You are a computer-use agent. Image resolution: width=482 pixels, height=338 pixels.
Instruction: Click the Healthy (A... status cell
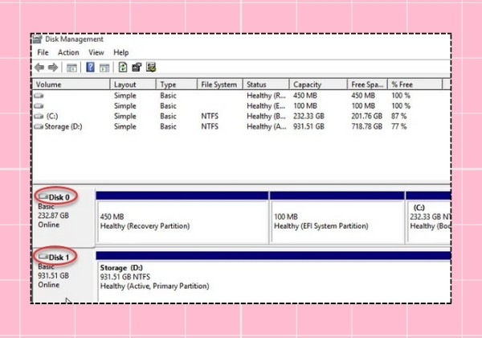266,126
